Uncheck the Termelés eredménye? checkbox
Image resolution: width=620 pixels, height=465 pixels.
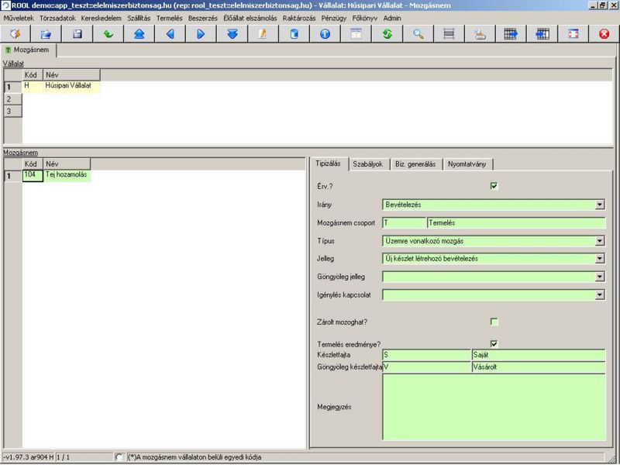pyautogui.click(x=494, y=343)
